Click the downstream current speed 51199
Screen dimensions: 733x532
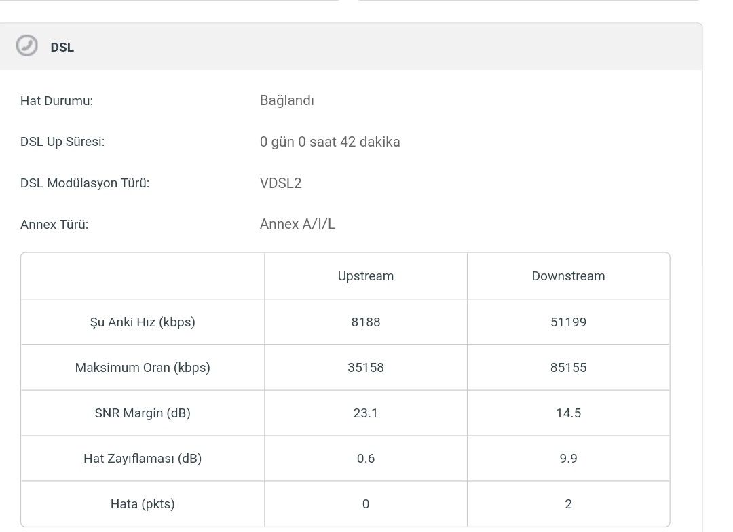568,322
